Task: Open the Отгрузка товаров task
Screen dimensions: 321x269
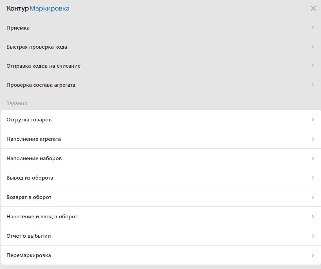Action: pos(161,120)
